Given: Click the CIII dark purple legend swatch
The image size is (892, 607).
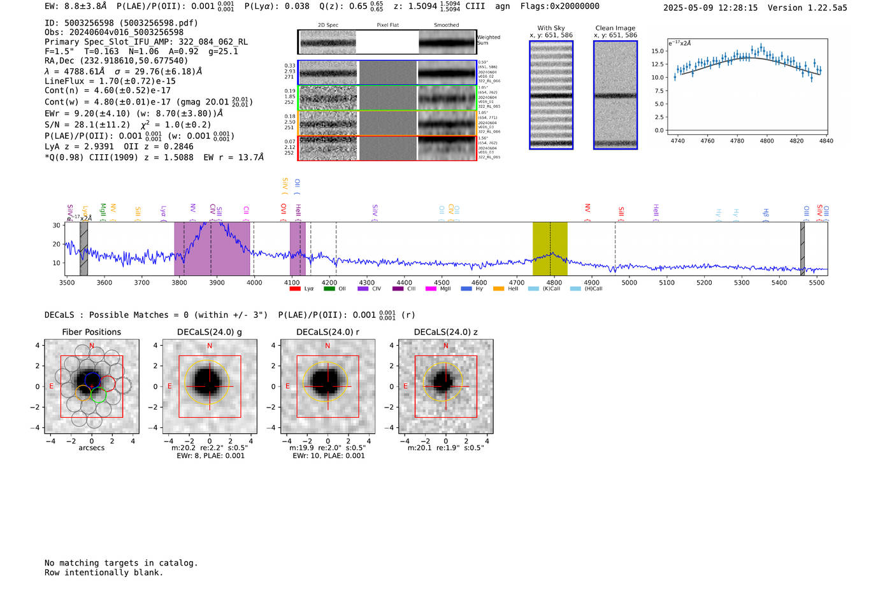Looking at the screenshot, I should pos(398,289).
